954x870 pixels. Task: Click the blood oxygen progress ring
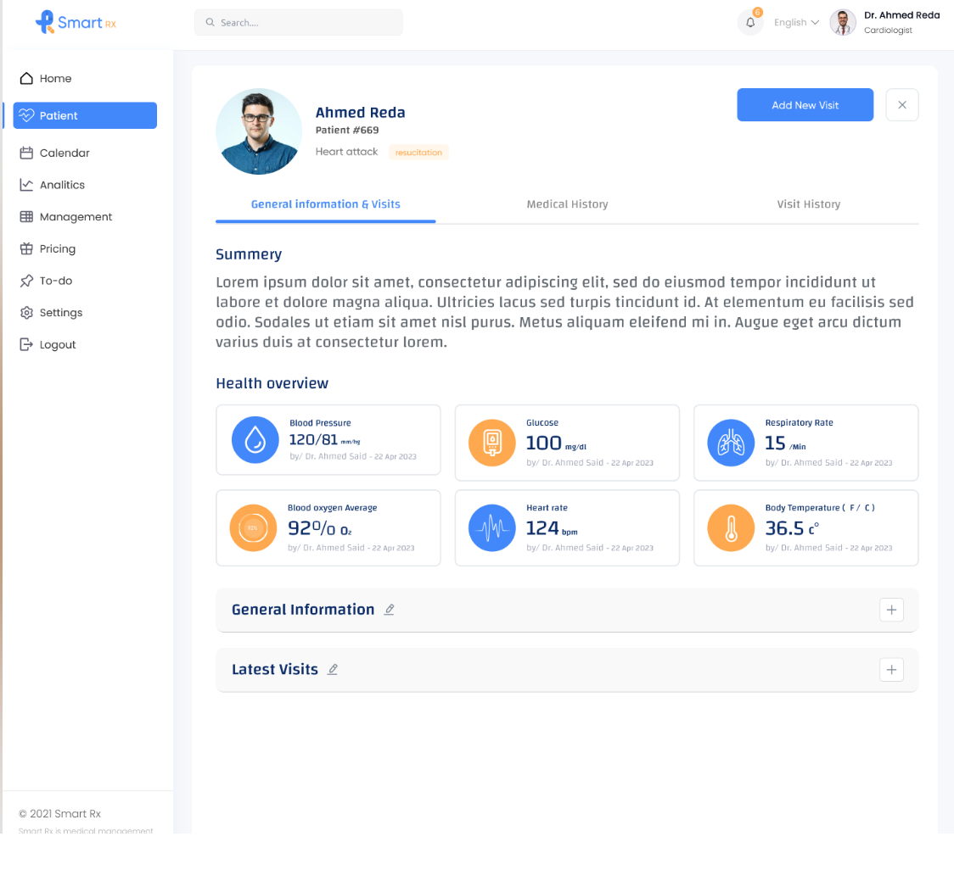click(253, 527)
